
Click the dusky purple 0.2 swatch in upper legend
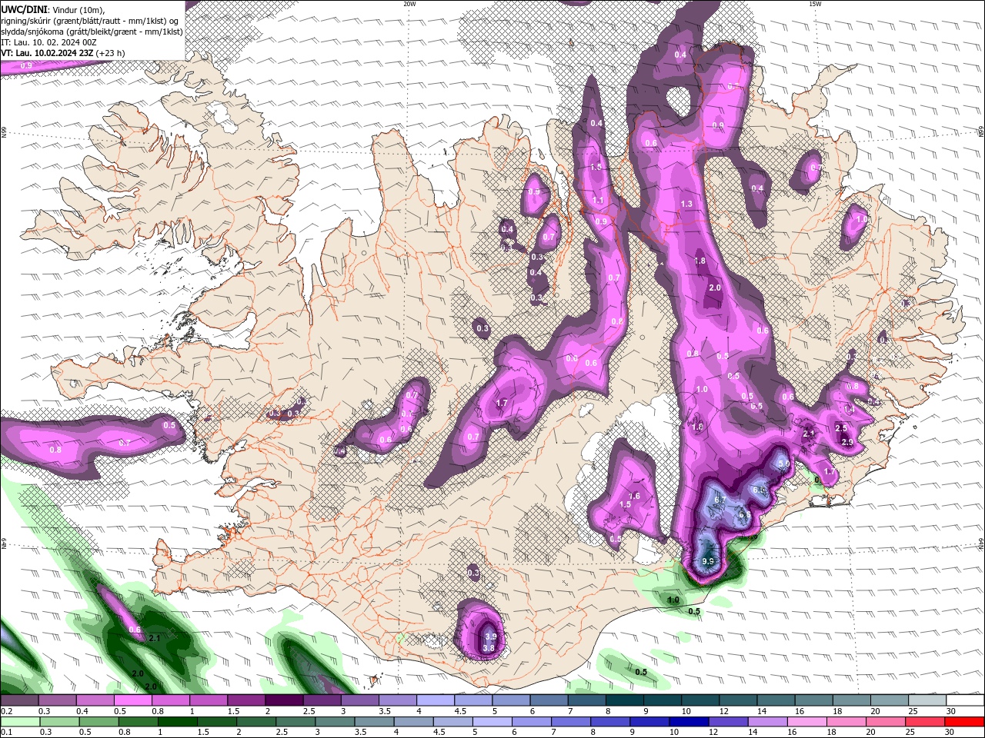[19, 700]
